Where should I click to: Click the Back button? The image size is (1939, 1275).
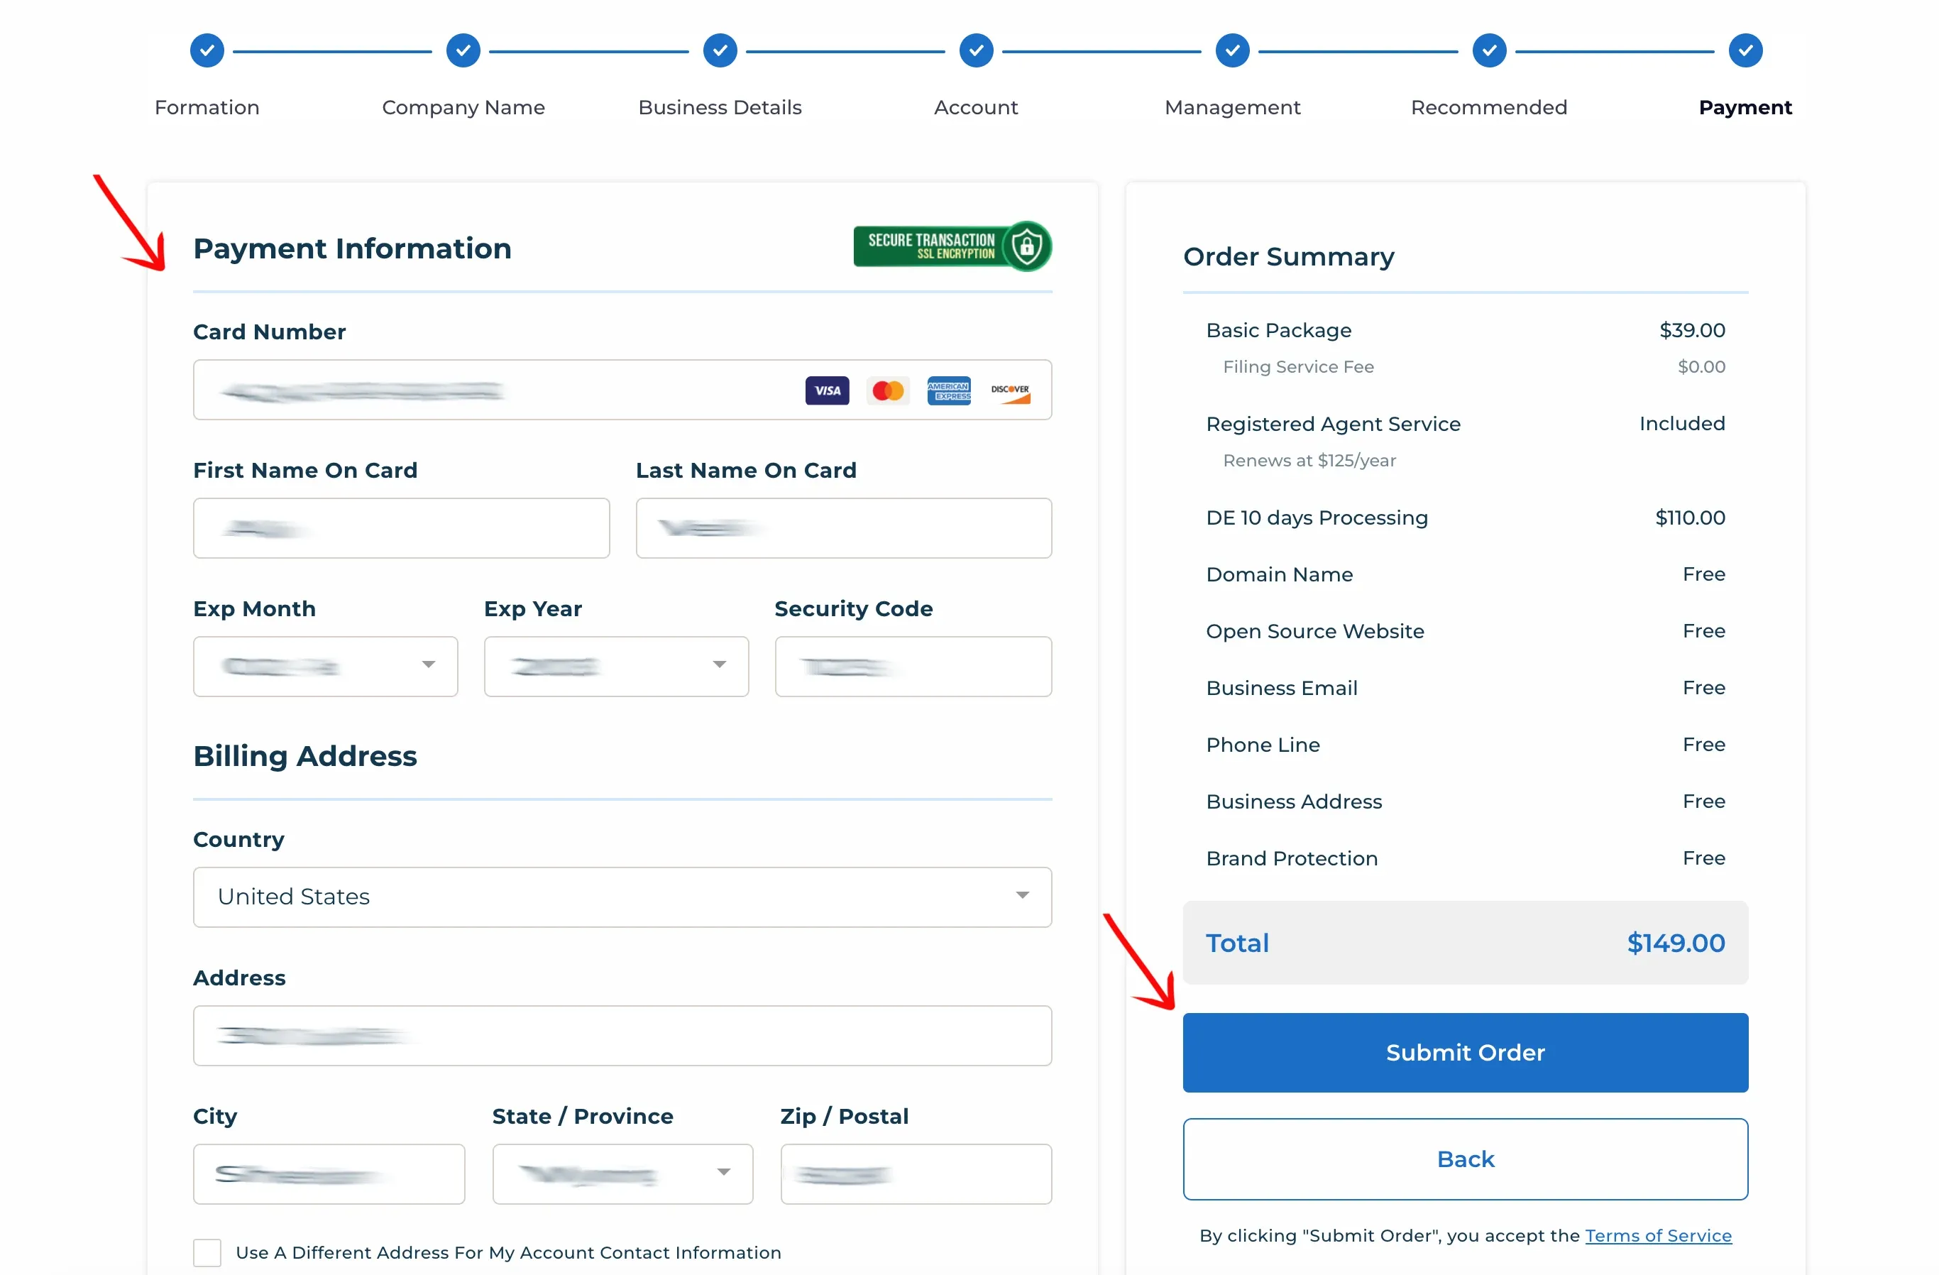point(1466,1159)
